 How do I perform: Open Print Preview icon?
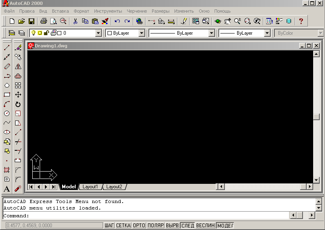coord(54,21)
